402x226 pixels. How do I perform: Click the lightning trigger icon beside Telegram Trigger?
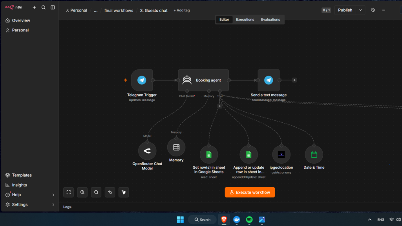coord(126,80)
